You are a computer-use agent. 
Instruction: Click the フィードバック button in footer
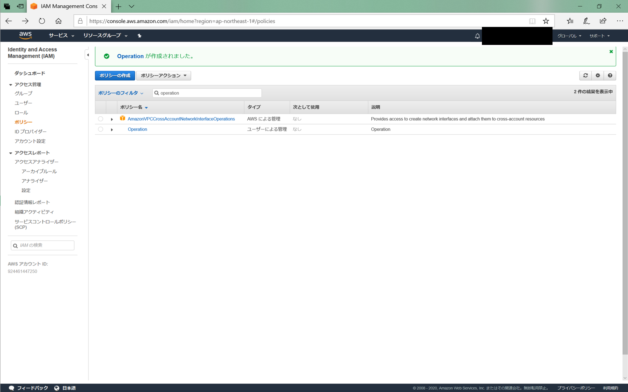click(28, 388)
